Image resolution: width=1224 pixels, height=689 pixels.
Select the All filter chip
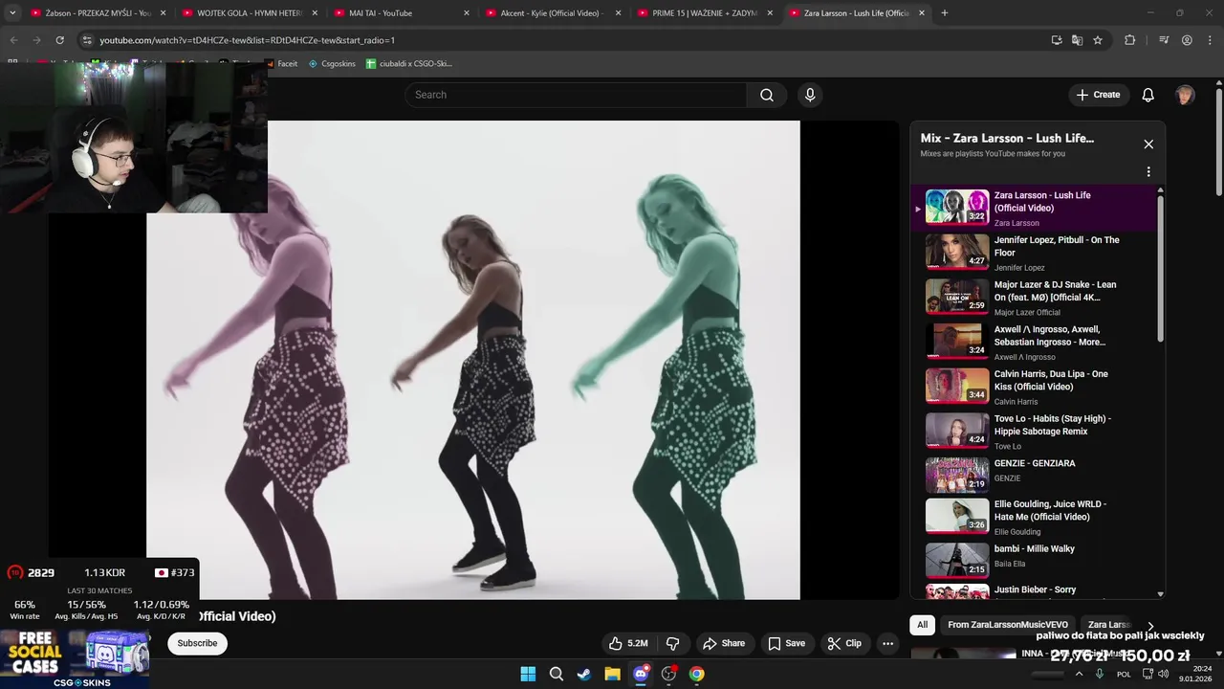[922, 625]
